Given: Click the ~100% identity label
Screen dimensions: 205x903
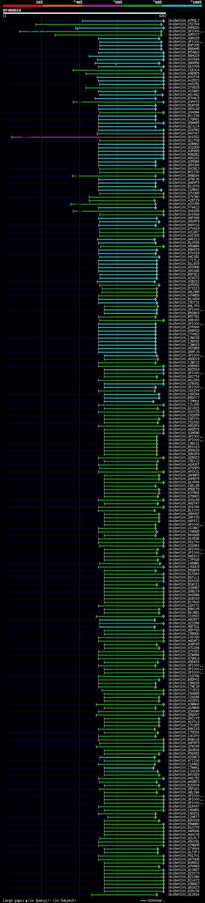Looking at the screenshot, I should click(196, 2).
